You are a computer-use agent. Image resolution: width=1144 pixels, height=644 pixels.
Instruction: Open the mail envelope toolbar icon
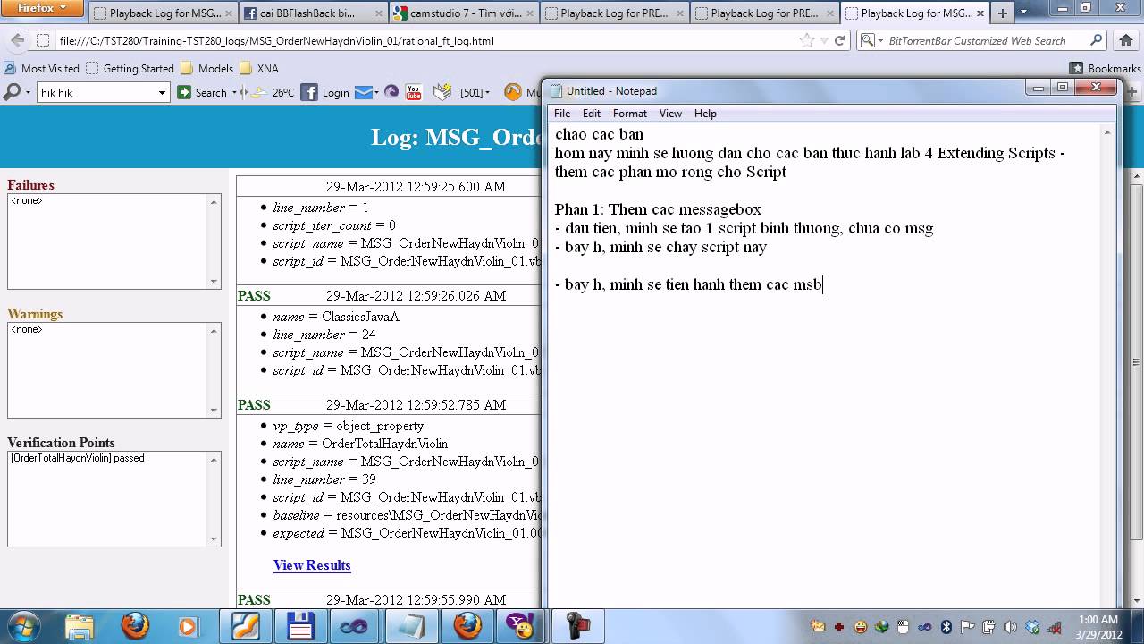tap(363, 92)
